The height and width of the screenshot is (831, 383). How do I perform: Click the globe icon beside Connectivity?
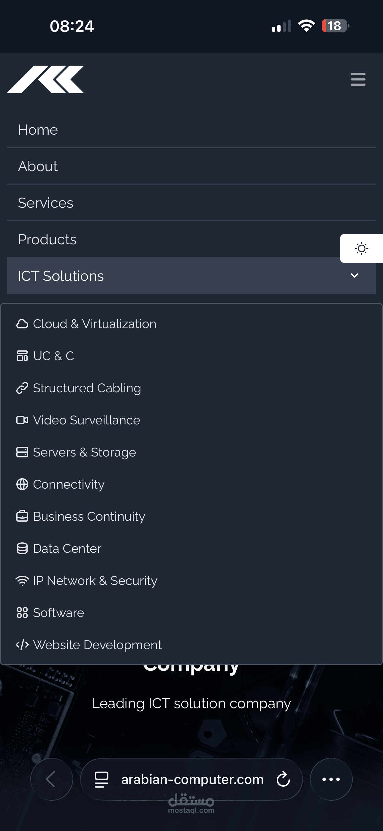coord(22,484)
